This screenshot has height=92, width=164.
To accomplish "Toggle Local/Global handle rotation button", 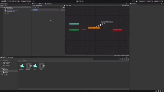I will point(29,1).
